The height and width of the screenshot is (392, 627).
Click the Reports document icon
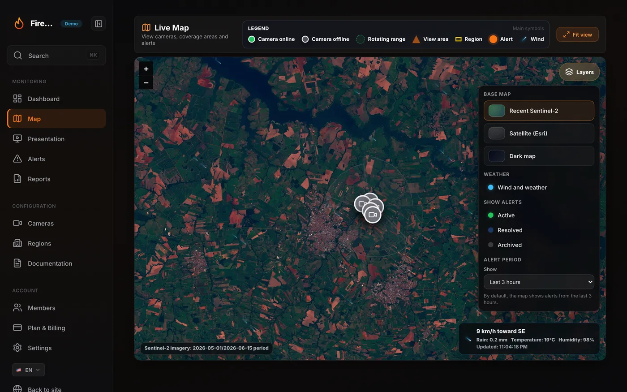pyautogui.click(x=17, y=179)
